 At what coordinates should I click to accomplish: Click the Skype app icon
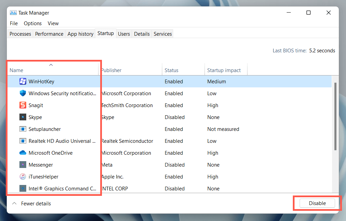tap(23, 117)
